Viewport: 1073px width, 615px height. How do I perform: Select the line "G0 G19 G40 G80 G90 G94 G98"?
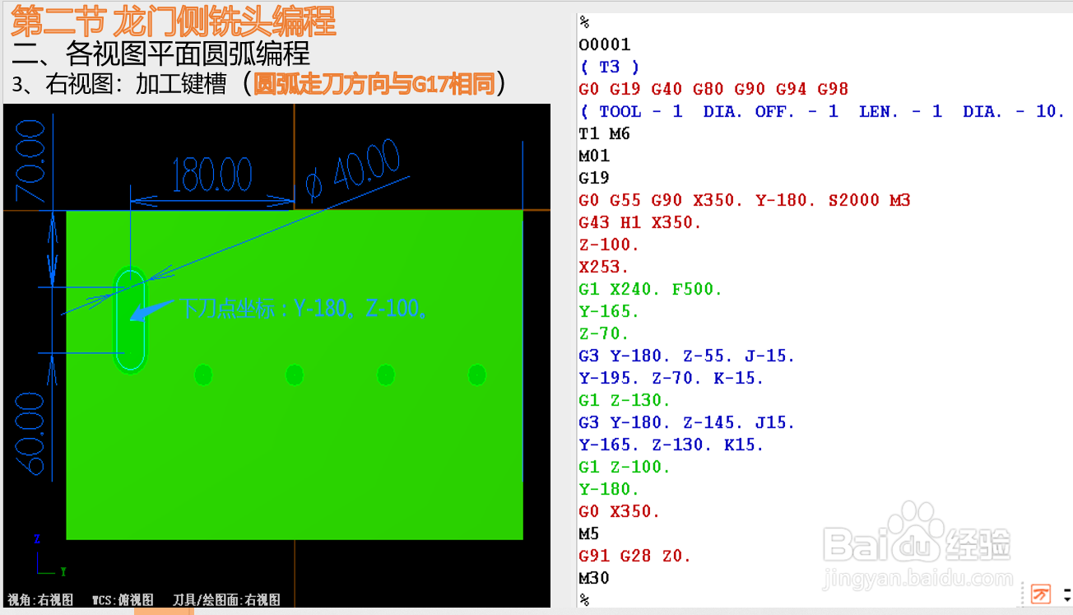(713, 89)
